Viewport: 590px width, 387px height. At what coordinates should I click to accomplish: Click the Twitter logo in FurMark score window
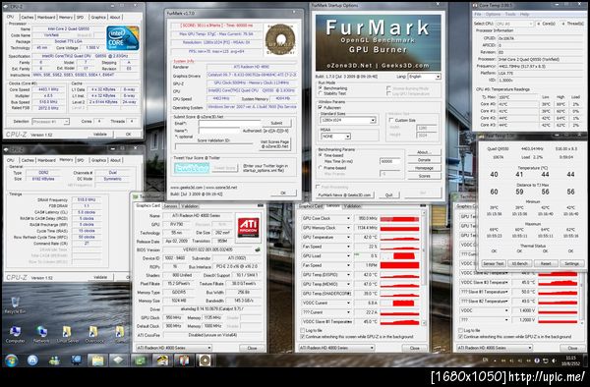pyautogui.click(x=192, y=168)
